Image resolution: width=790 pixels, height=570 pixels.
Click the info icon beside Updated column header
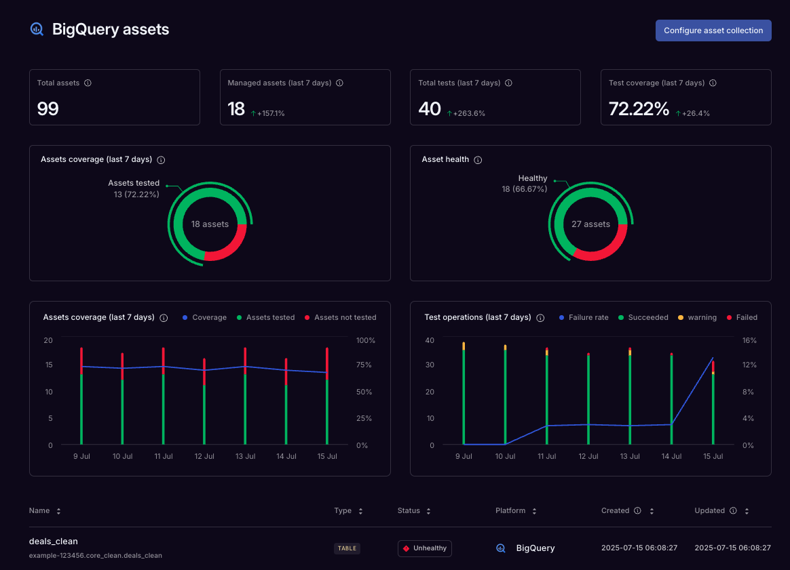pos(732,510)
